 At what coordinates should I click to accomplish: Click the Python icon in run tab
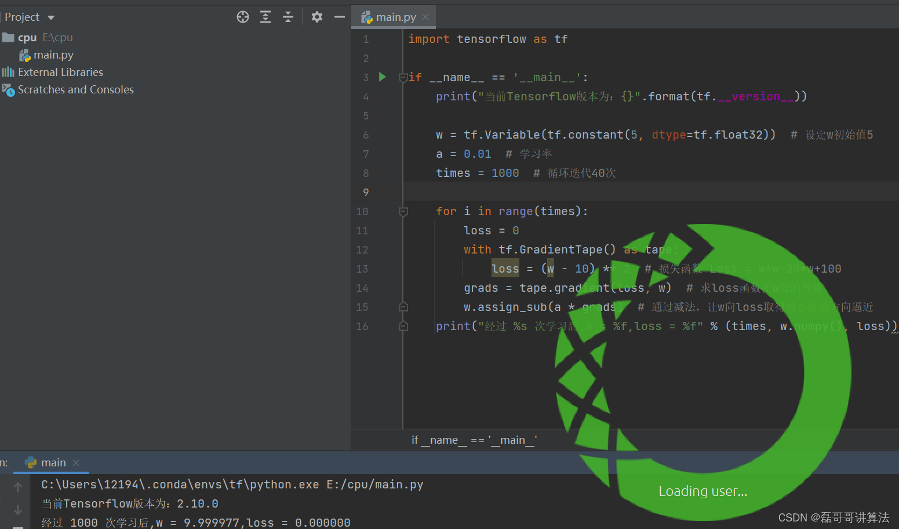click(x=31, y=462)
